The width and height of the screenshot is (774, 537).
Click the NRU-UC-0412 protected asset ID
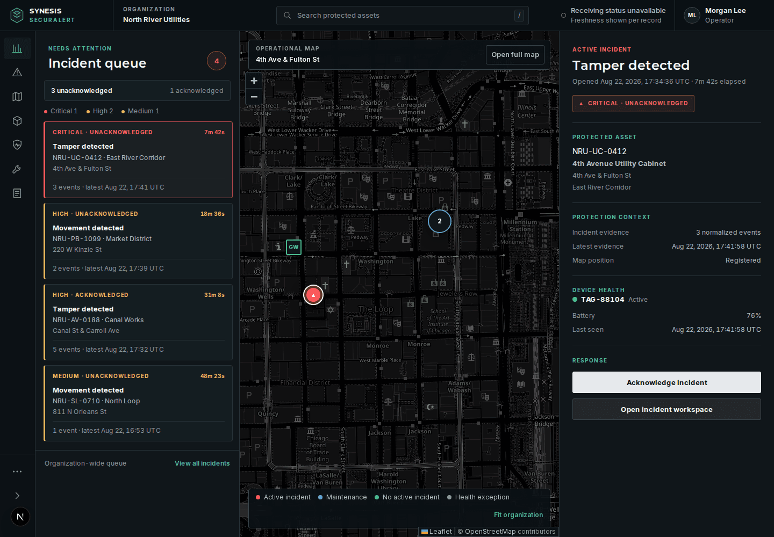pyautogui.click(x=599, y=151)
